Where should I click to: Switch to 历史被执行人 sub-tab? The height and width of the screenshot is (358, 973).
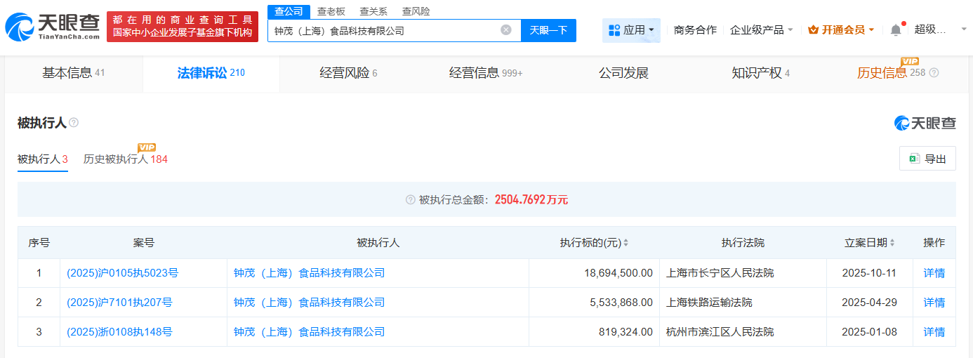point(125,159)
